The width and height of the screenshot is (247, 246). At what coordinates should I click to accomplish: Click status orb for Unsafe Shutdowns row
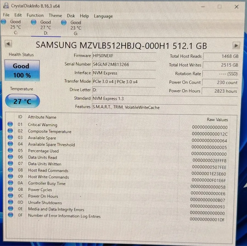click(10, 202)
